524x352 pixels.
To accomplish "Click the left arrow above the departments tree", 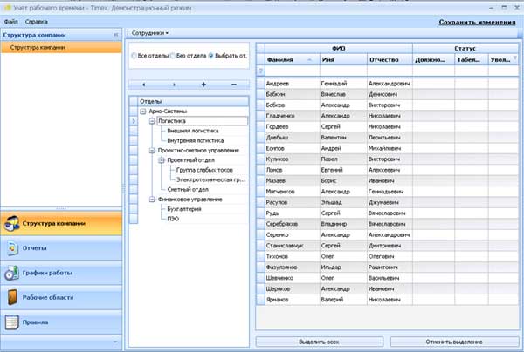I will (144, 85).
